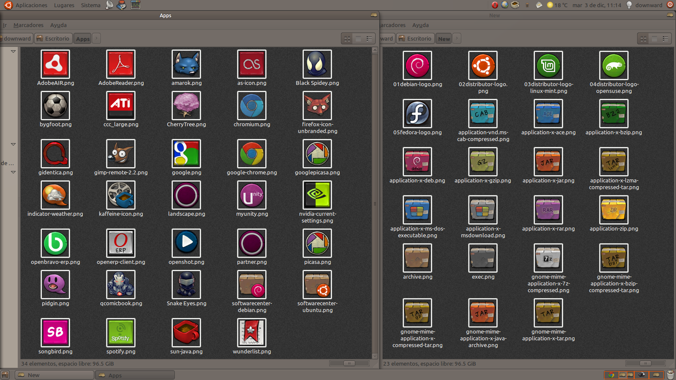Open Ayuda menu in New window
The width and height of the screenshot is (676, 380).
tap(420, 25)
